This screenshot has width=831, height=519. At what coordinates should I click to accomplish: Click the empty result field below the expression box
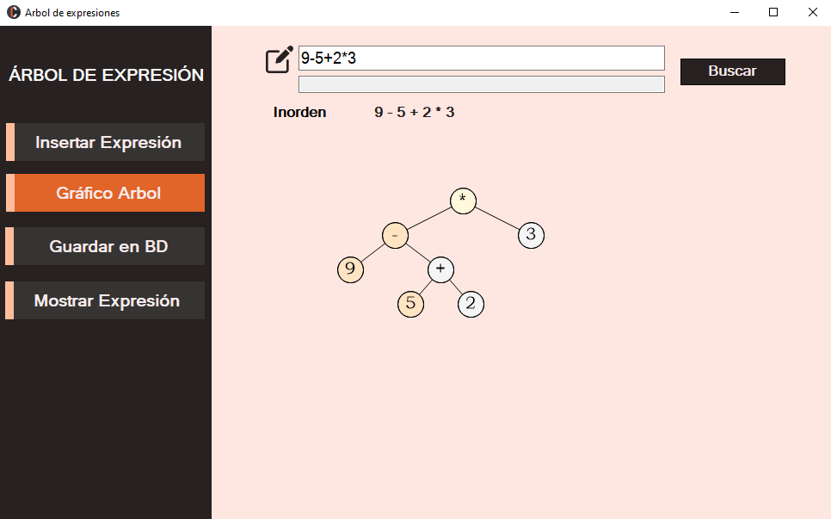pos(481,83)
